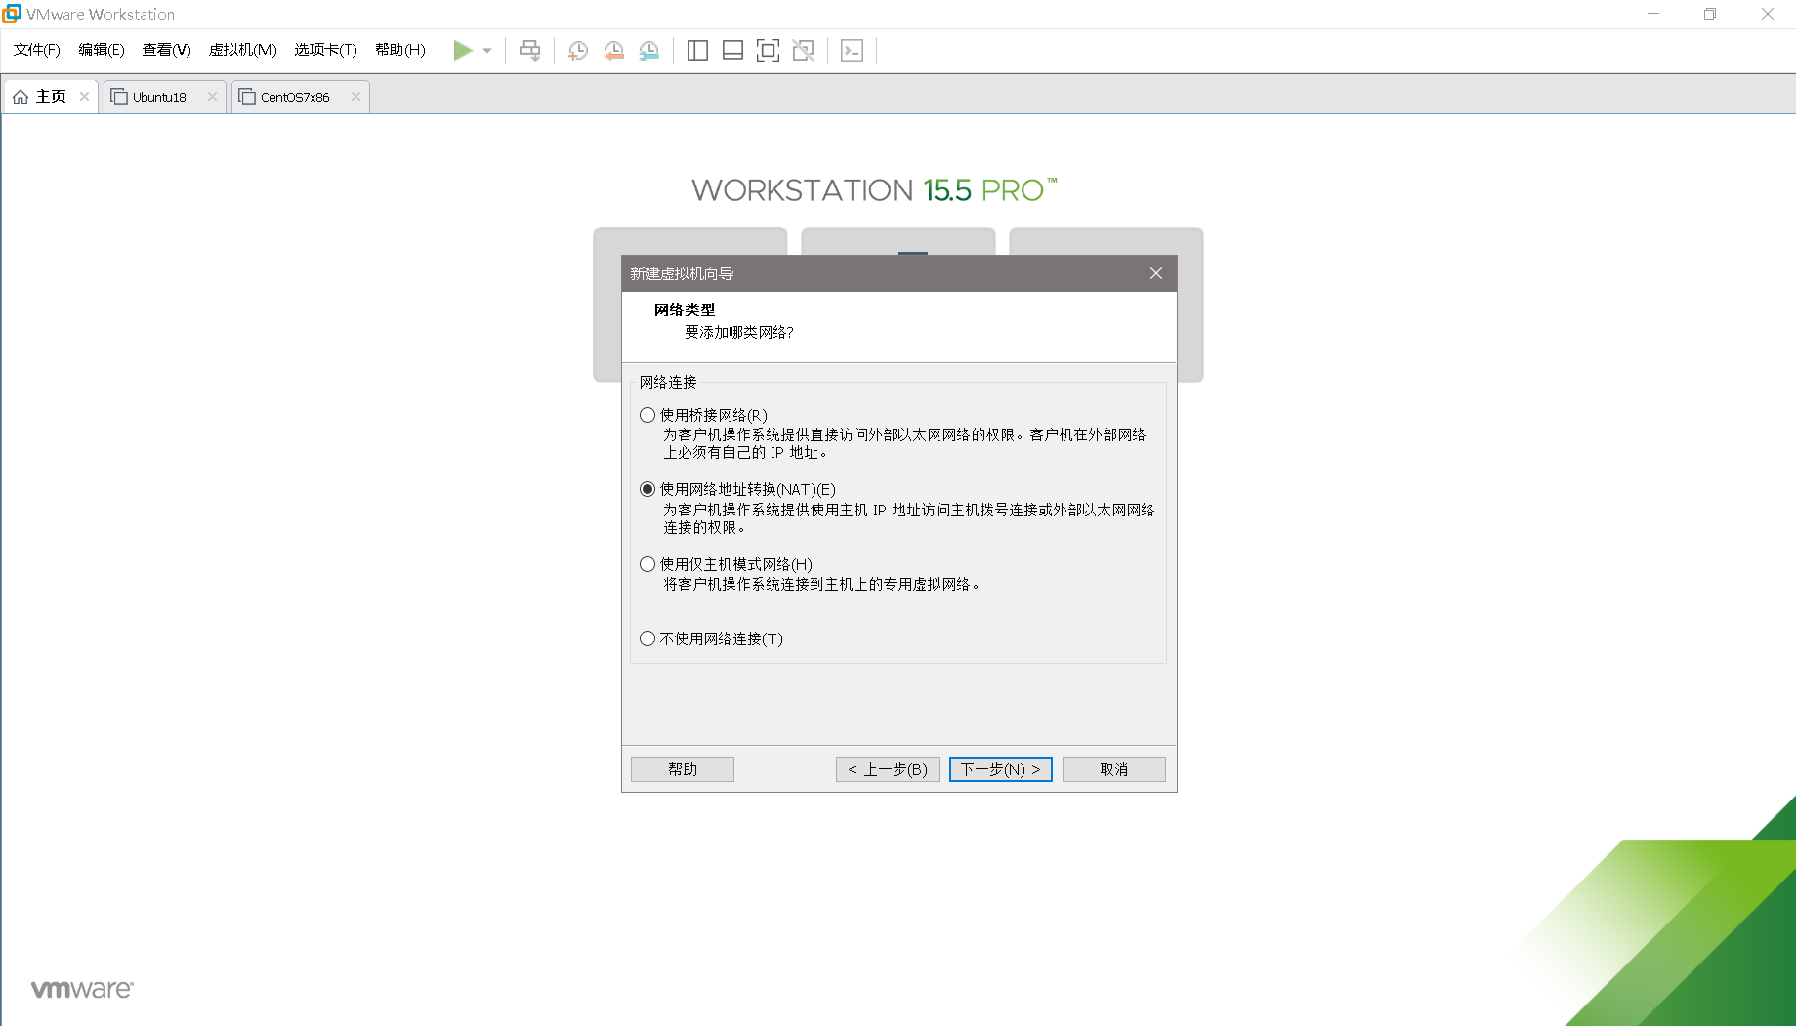Select the 使用网络地址转换(NAT)(E) radio option
Screen dimensions: 1796x1026
tap(647, 489)
